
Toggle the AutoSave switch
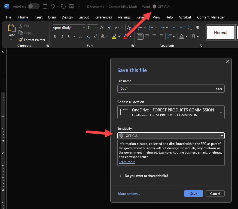coord(34,6)
